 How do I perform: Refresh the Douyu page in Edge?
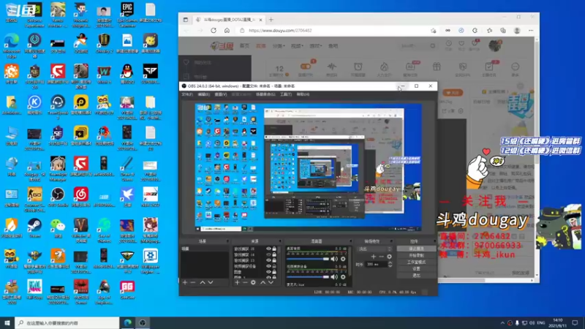pos(214,31)
